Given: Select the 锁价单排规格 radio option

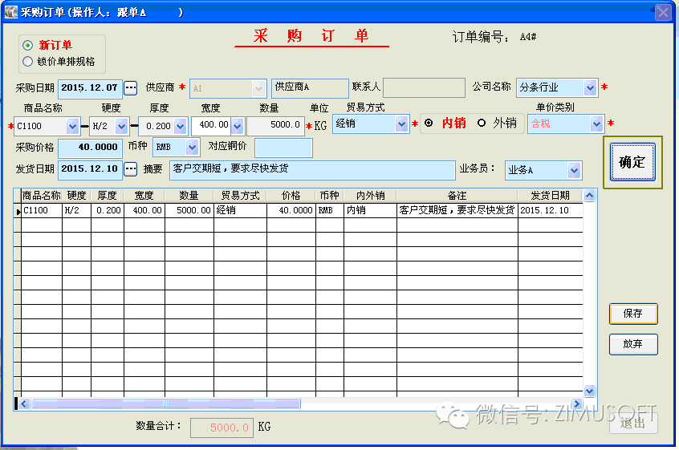Looking at the screenshot, I should point(29,61).
